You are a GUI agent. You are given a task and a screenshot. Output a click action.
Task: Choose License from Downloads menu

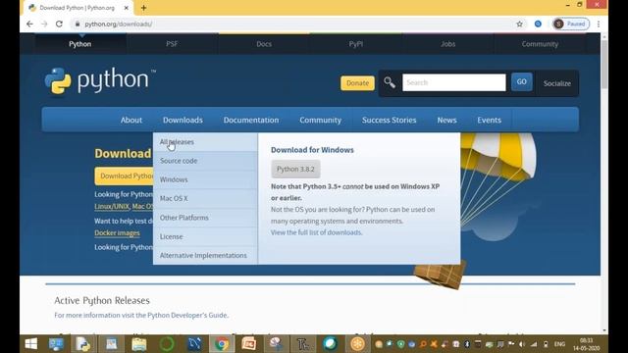(x=205, y=236)
